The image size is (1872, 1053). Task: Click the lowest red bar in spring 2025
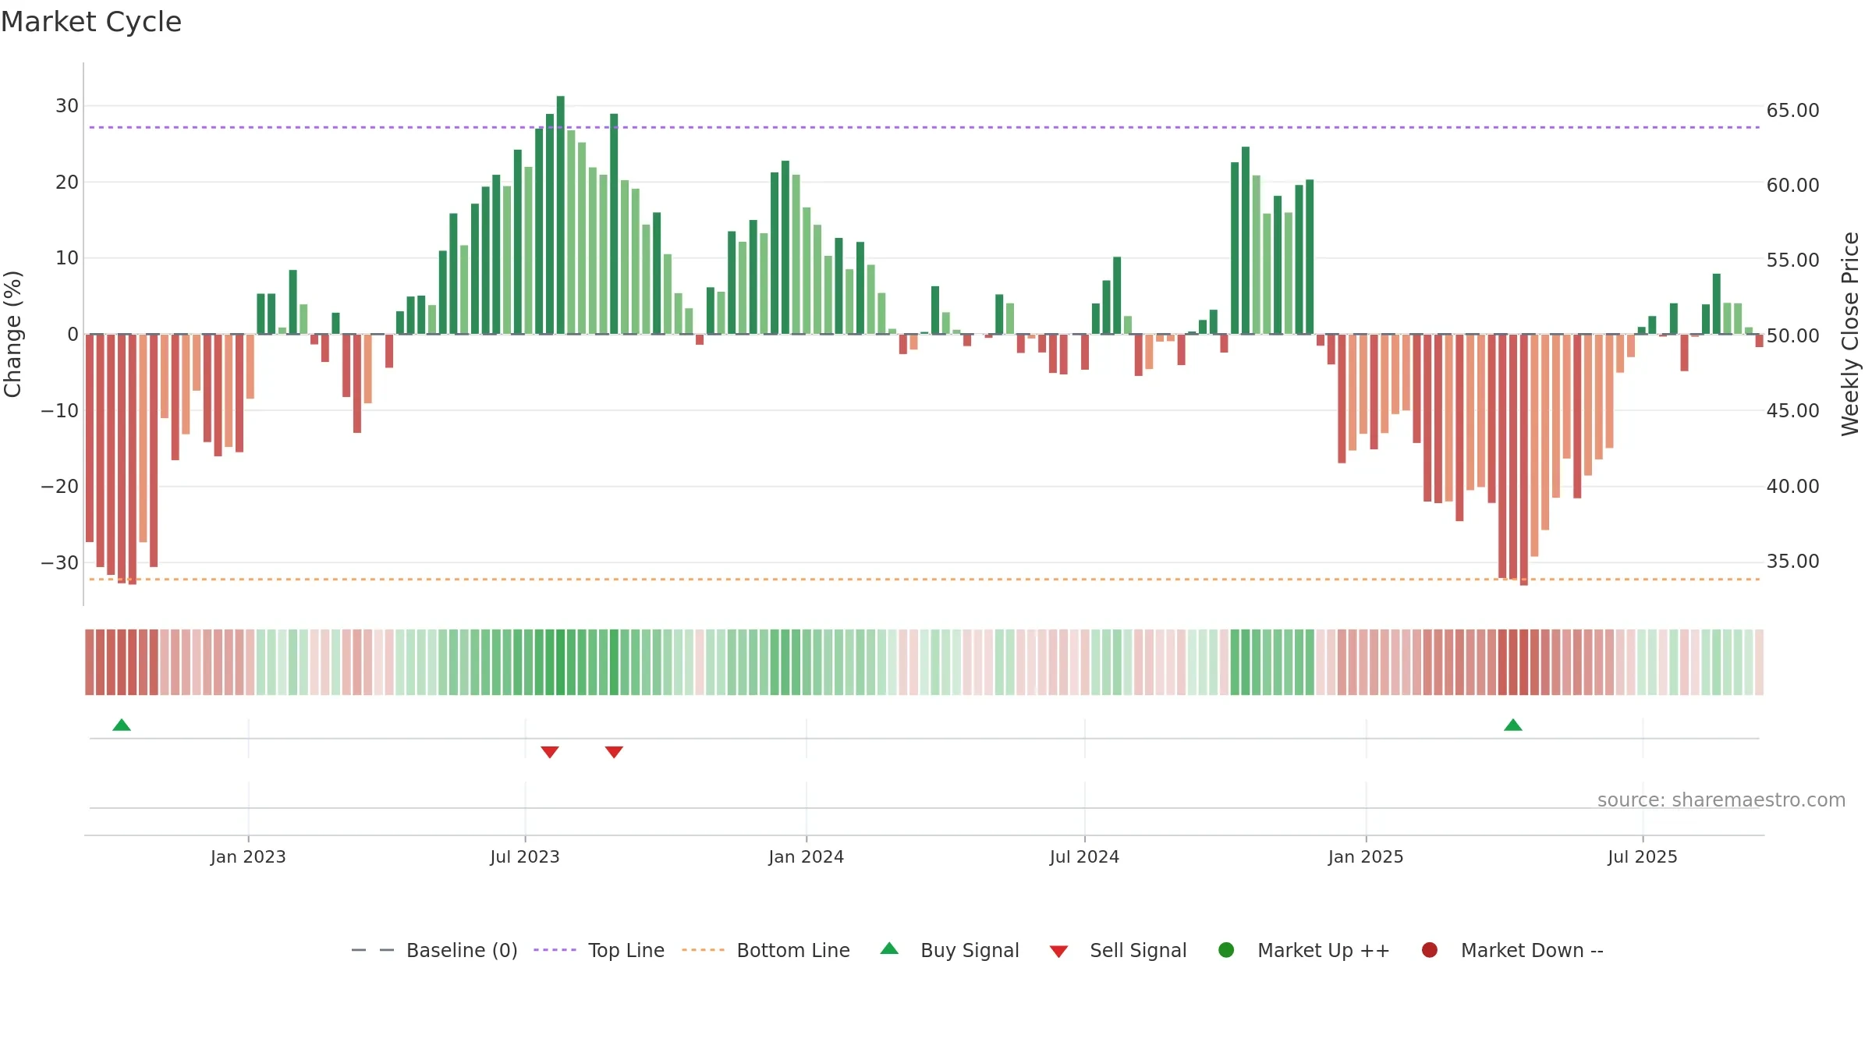tap(1524, 460)
